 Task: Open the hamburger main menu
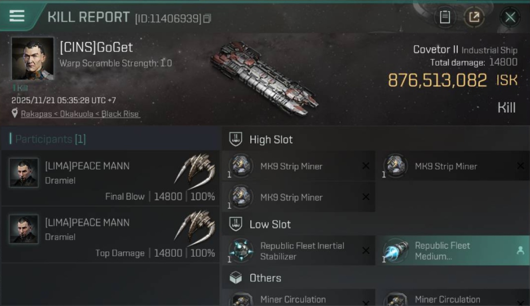click(17, 16)
